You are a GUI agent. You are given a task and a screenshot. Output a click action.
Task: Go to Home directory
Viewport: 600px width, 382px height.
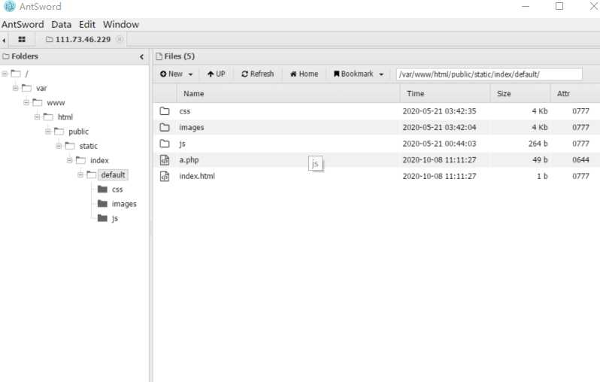coord(305,74)
